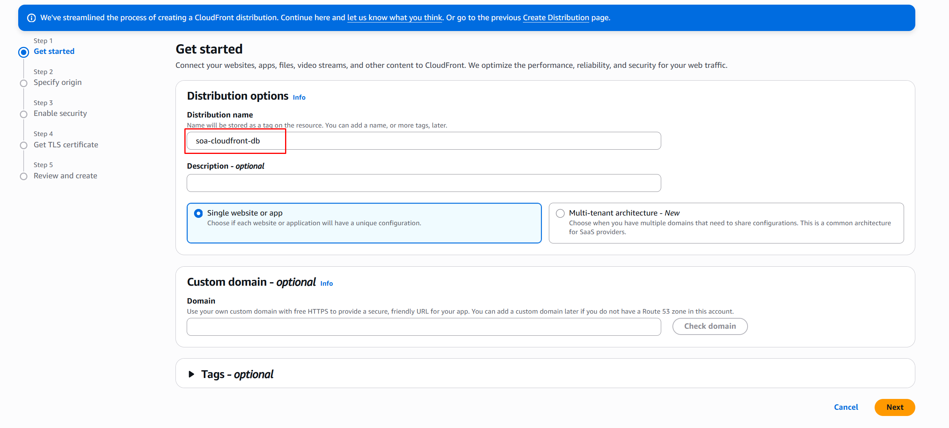This screenshot has height=428, width=949.
Task: Click the Next button
Action: [894, 407]
